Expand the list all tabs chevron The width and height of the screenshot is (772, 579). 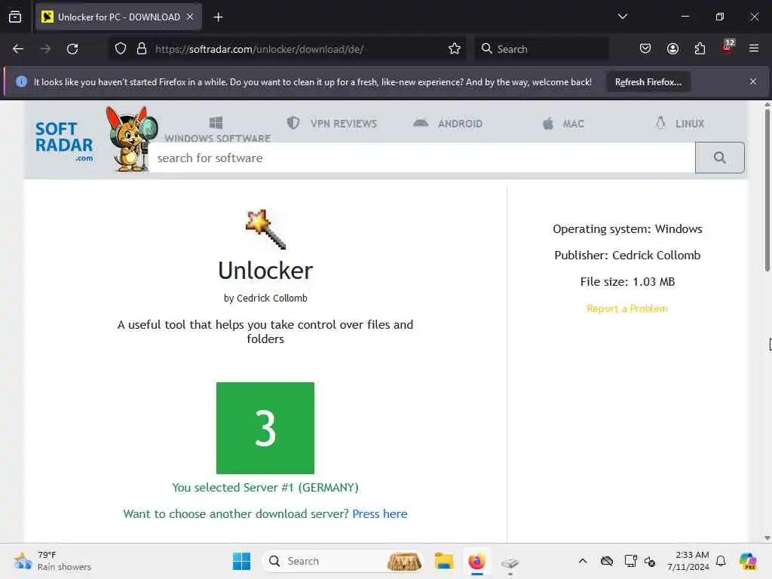pos(622,17)
